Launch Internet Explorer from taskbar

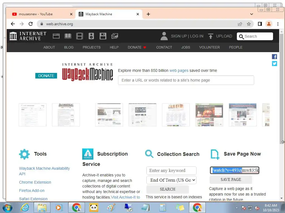pyautogui.click(x=24, y=207)
